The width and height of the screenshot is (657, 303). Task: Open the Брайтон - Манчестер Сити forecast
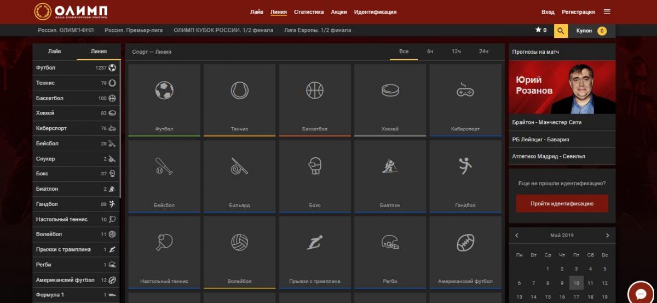point(562,122)
